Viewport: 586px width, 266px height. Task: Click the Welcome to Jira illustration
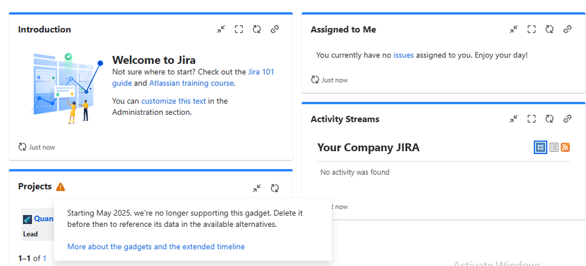click(x=66, y=88)
